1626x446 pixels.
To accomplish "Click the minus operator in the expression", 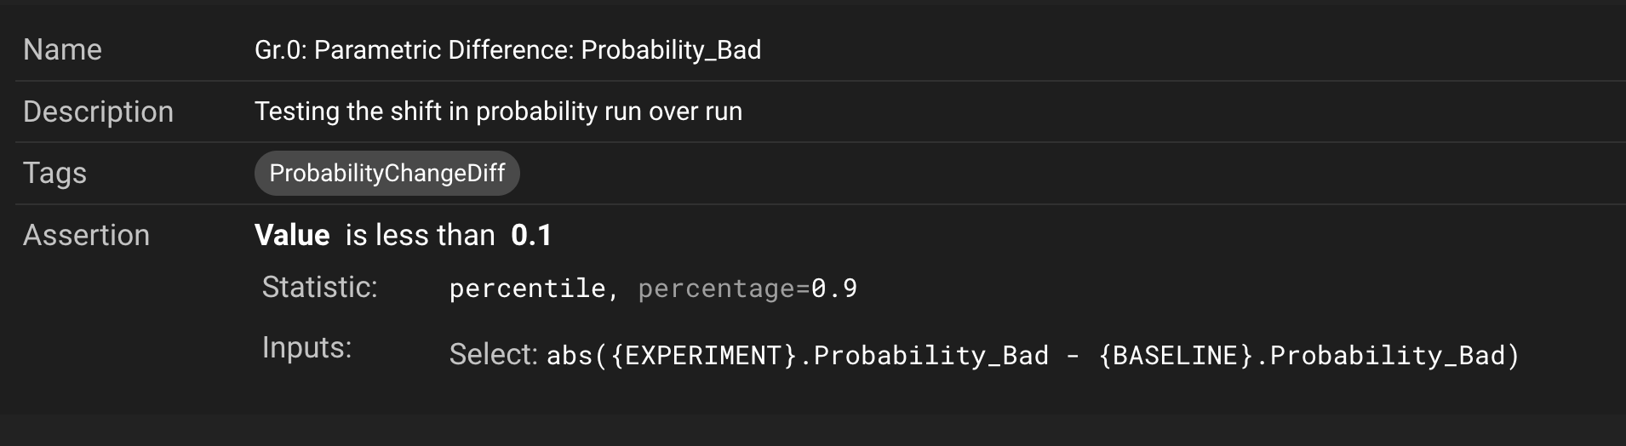I will click(1074, 356).
